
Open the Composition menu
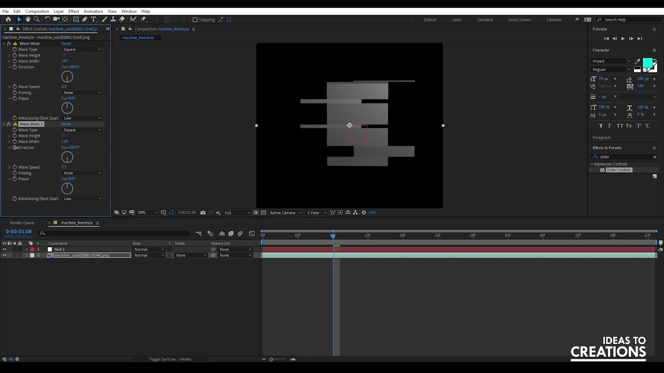(37, 11)
